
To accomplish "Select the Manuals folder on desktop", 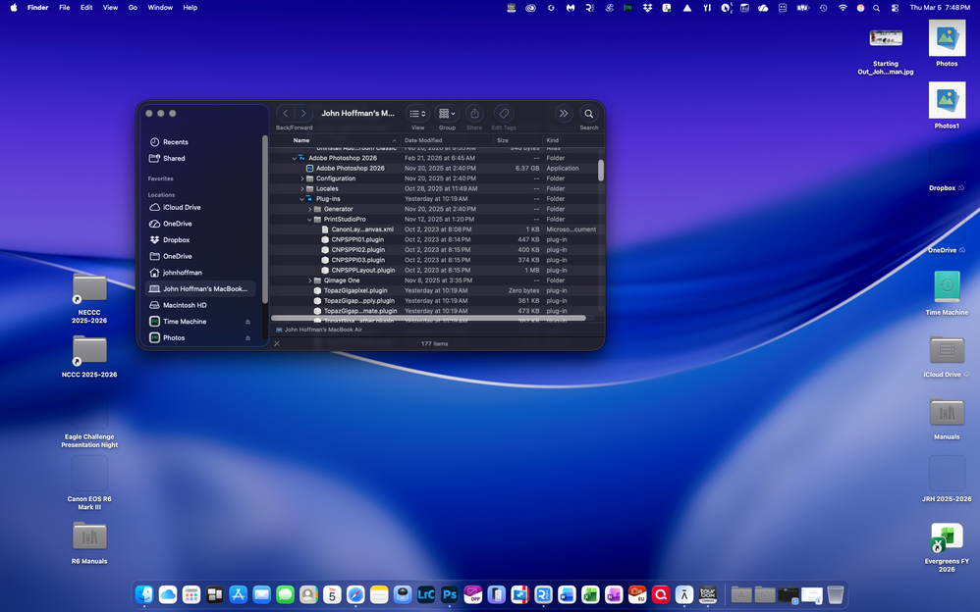I will click(x=947, y=419).
